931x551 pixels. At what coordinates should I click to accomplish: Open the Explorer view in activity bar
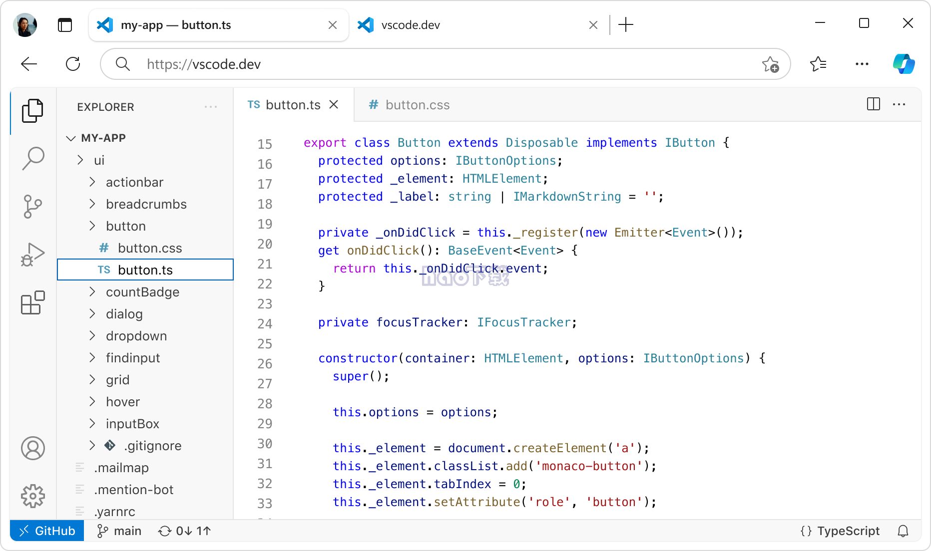click(x=32, y=110)
